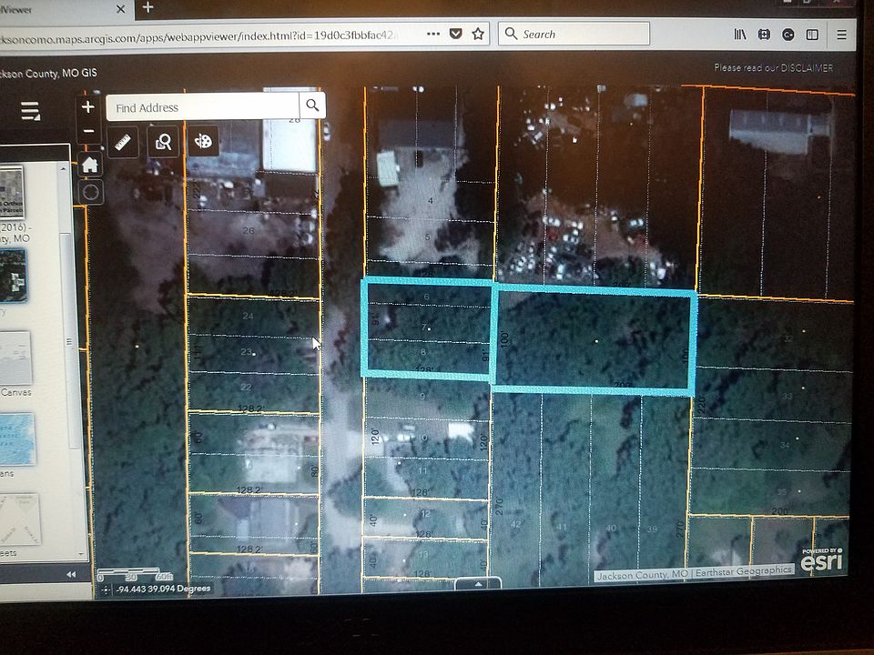Open the parcel query search tool
Viewport: 874px width, 655px height.
163,141
